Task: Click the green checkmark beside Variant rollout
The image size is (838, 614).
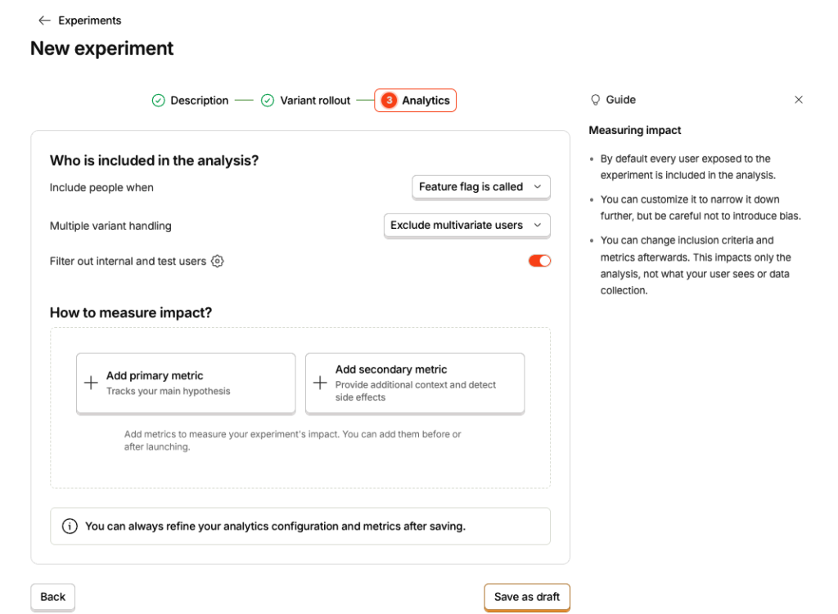Action: click(x=268, y=101)
